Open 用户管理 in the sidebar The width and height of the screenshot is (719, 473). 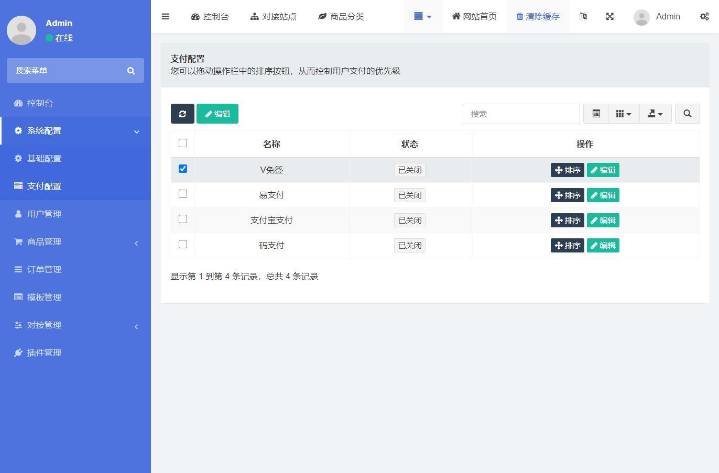(75, 214)
